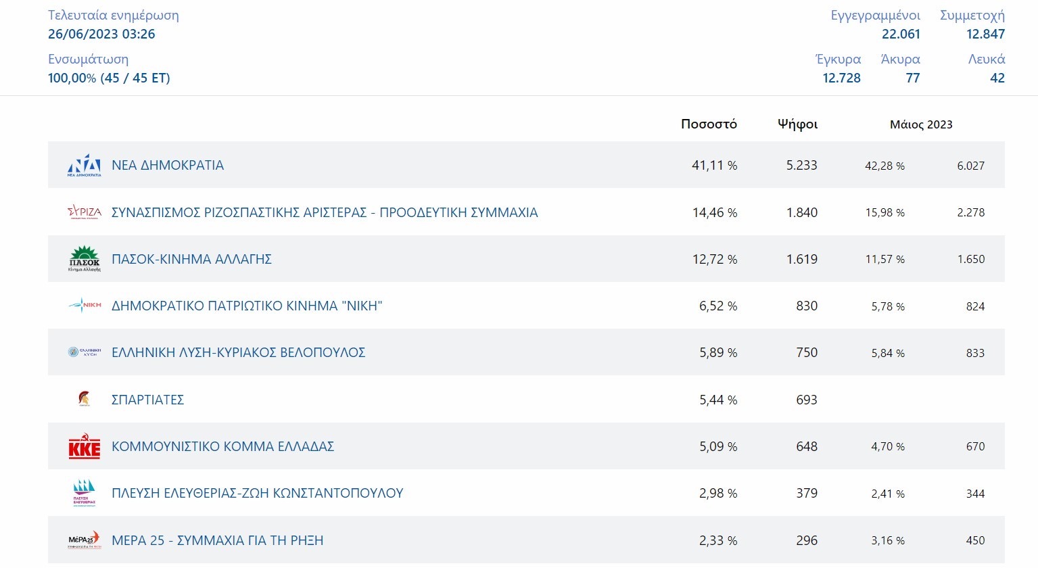Select the 12.728 valid votes value
The image size is (1038, 568).
click(841, 78)
